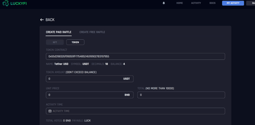Click the BNB suffix in unit price field
Image resolution: width=255 pixels, height=125 pixels.
click(127, 95)
